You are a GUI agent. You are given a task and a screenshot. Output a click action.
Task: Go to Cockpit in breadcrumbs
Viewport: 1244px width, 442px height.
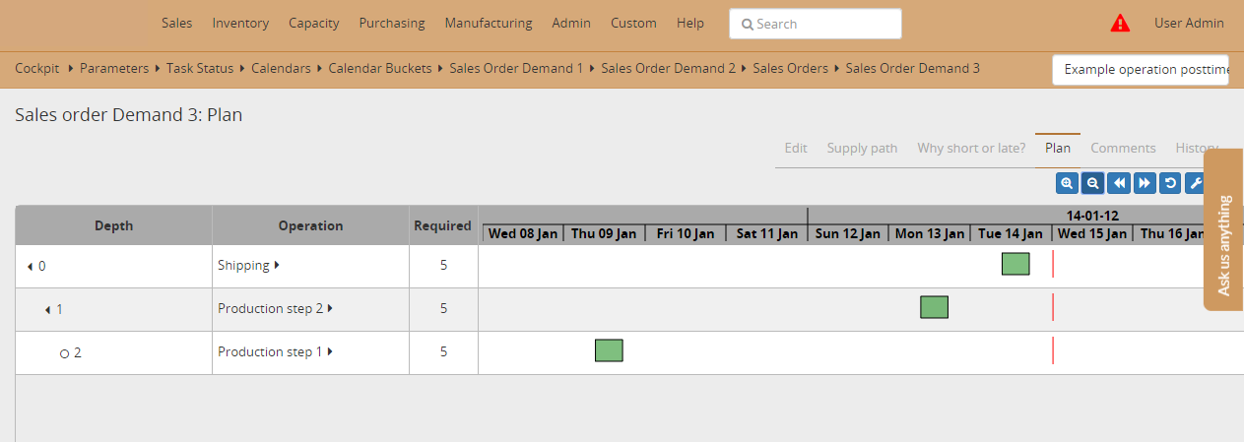point(37,68)
